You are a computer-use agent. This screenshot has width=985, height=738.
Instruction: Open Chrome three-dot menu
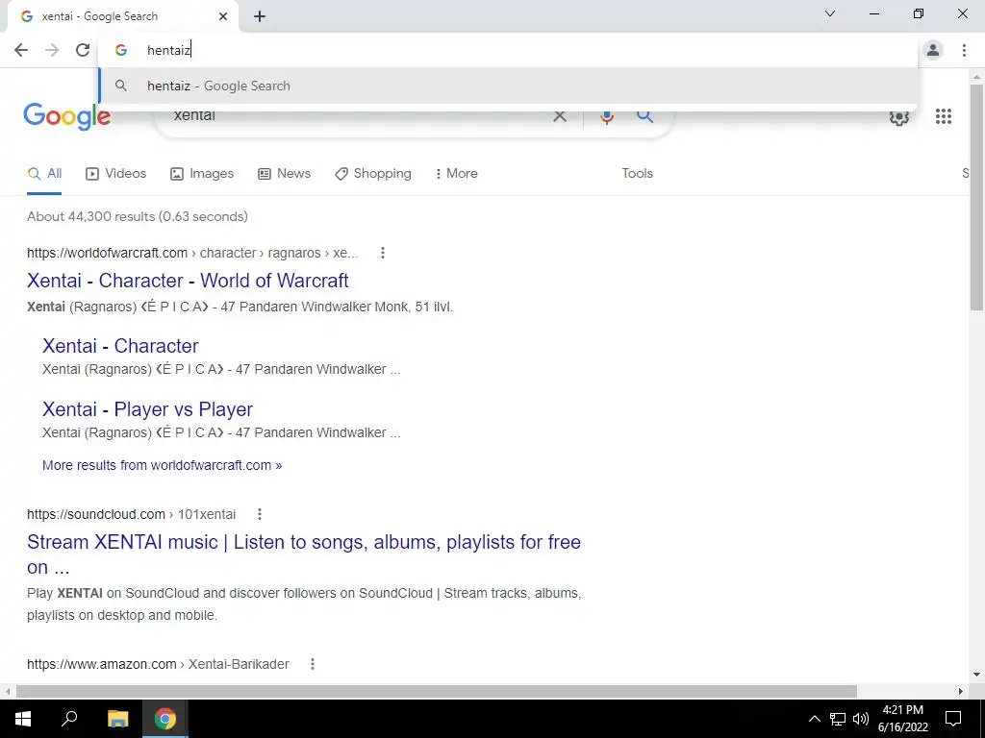coord(964,50)
